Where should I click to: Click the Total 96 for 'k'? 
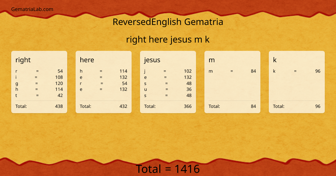click(297, 106)
